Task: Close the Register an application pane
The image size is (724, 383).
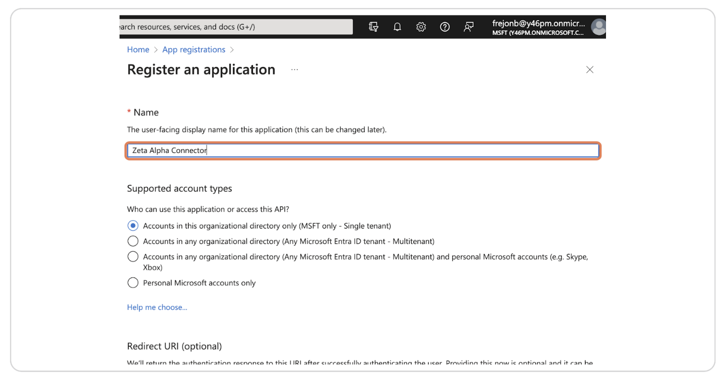Action: [x=589, y=69]
